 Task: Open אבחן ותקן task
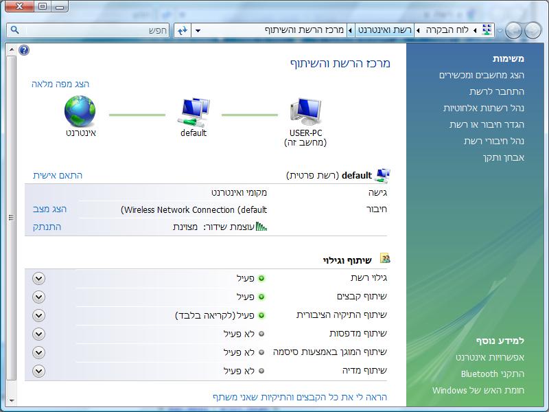pyautogui.click(x=504, y=158)
